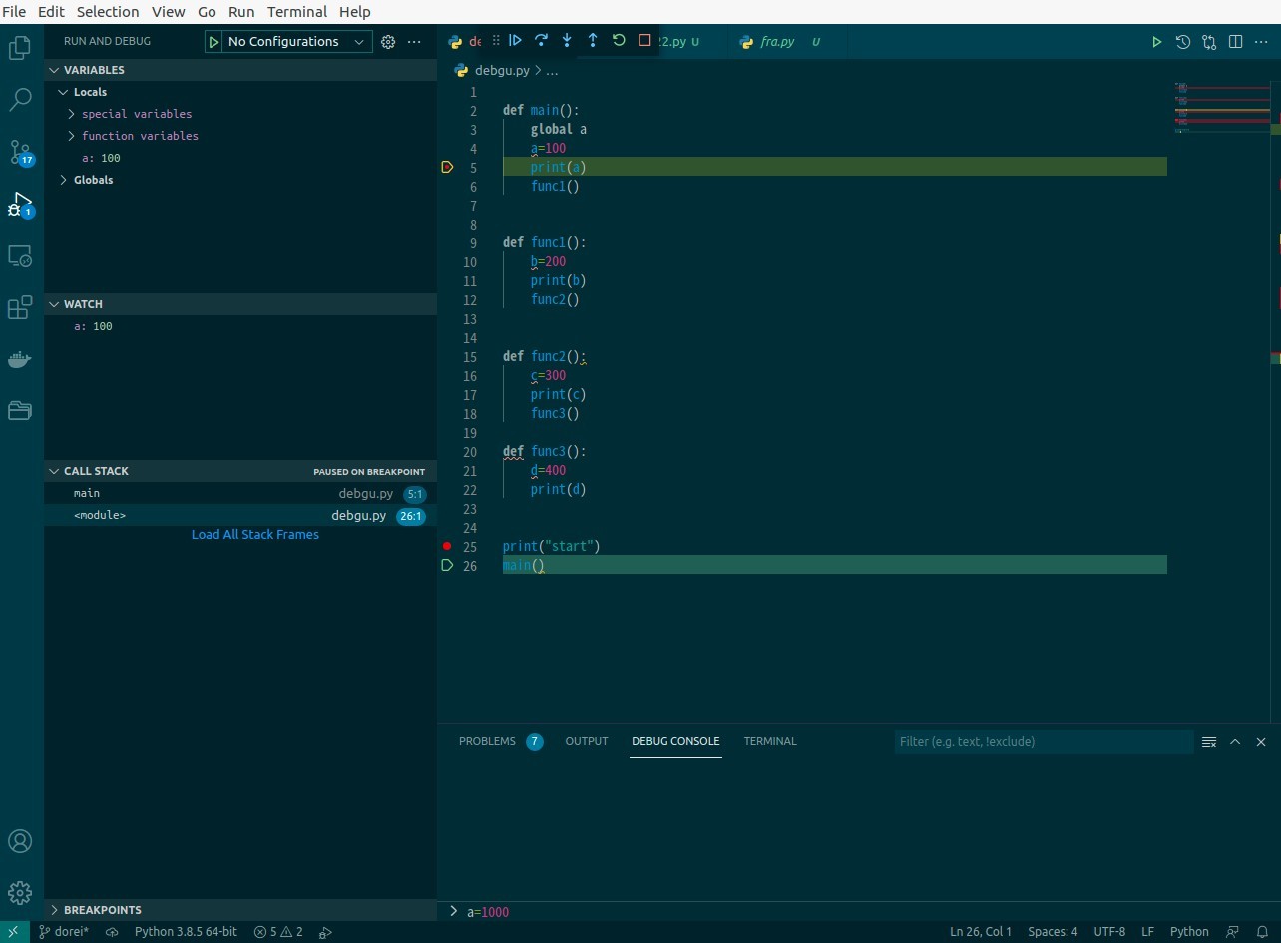Open Source Control view with 17 badge
The height and width of the screenshot is (943, 1281).
[20, 152]
